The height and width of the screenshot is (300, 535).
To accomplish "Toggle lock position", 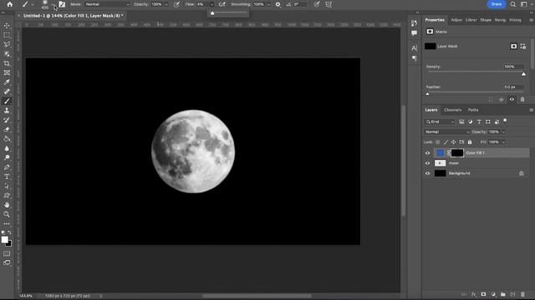I will pyautogui.click(x=453, y=142).
